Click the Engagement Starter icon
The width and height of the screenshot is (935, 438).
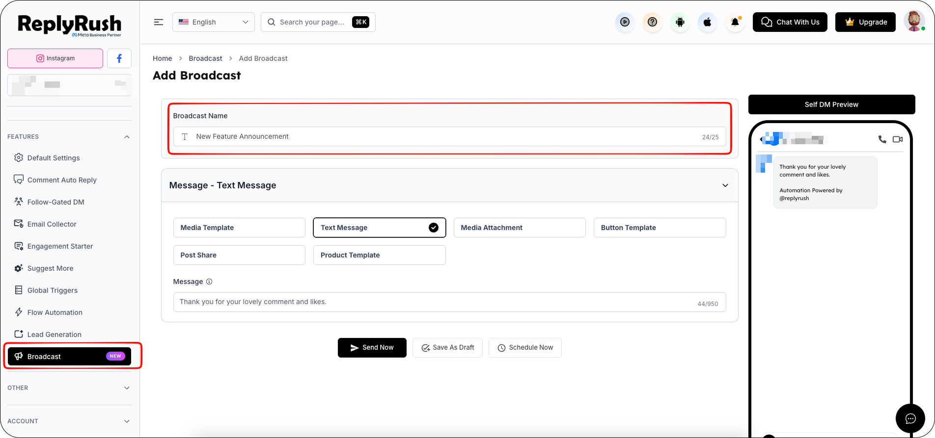[19, 246]
